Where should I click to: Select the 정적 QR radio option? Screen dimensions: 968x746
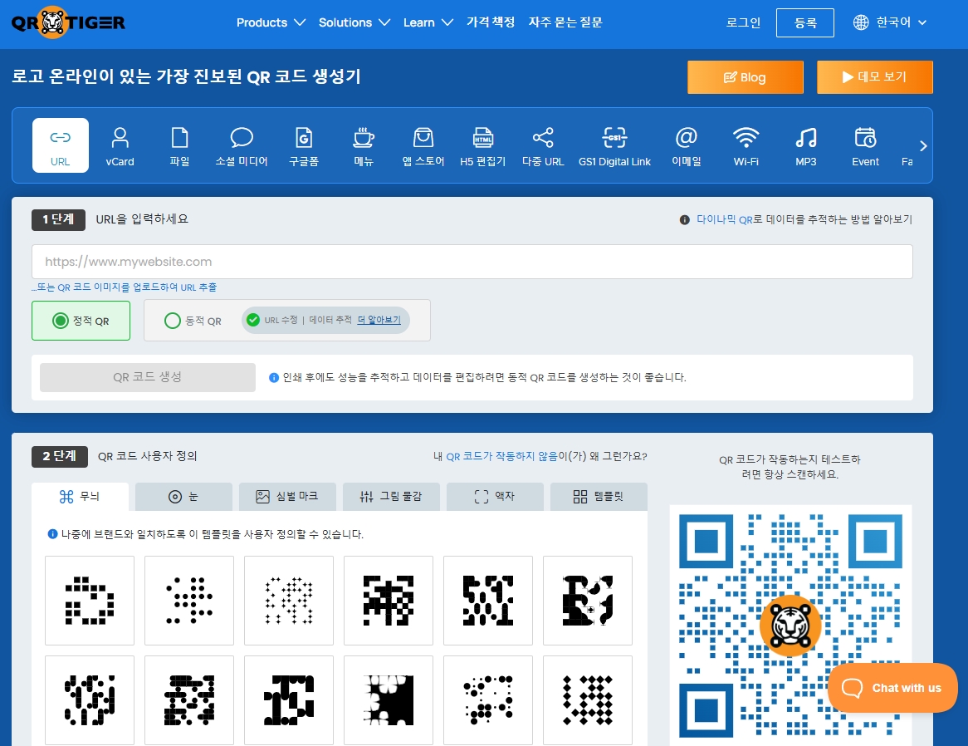pyautogui.click(x=61, y=321)
